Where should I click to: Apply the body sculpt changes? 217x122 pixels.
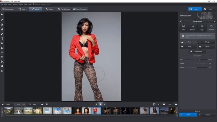tap(188, 115)
